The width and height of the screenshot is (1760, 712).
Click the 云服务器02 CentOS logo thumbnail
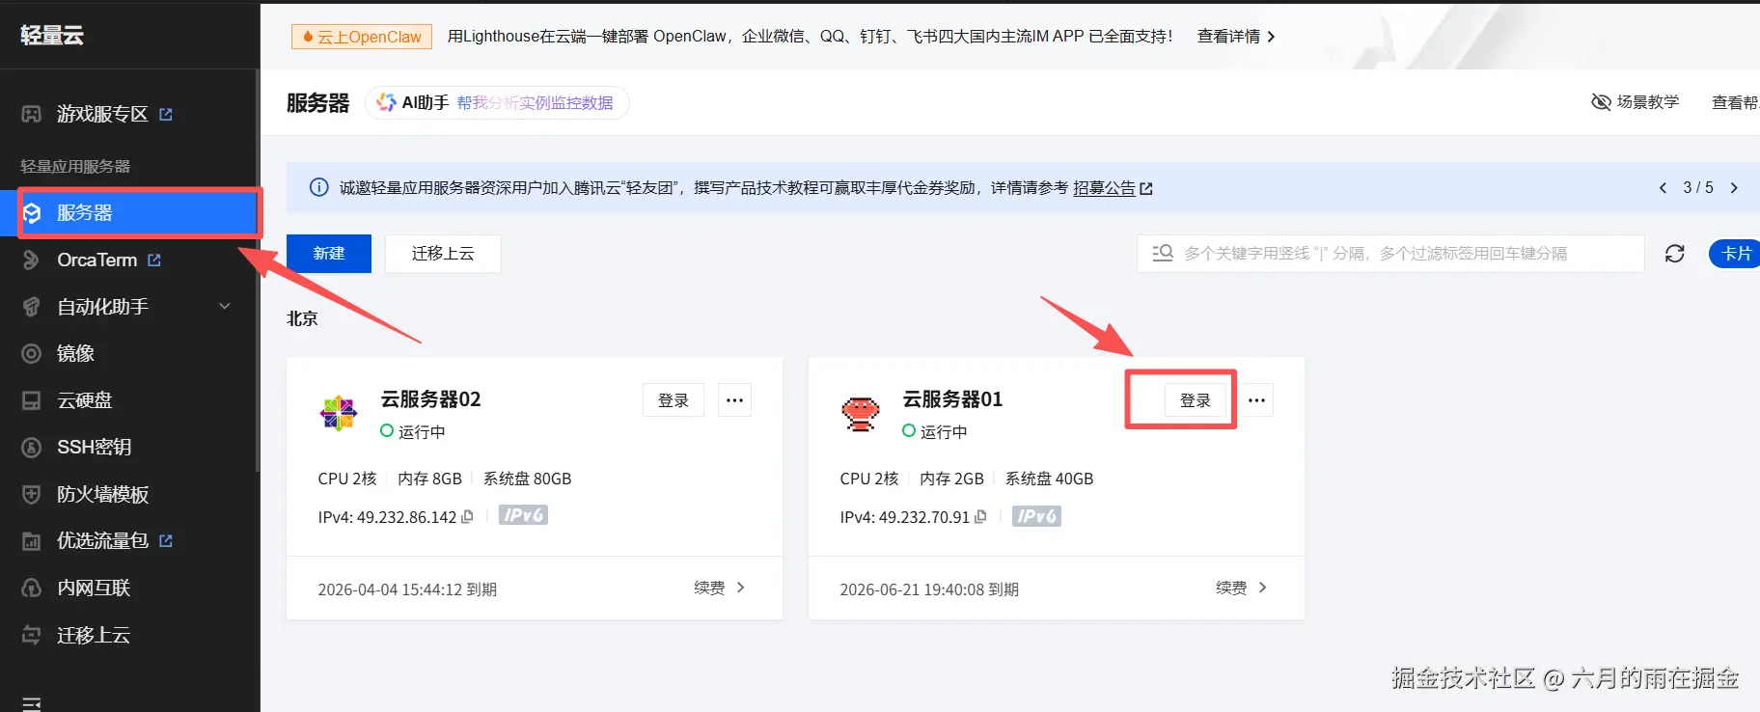339,414
